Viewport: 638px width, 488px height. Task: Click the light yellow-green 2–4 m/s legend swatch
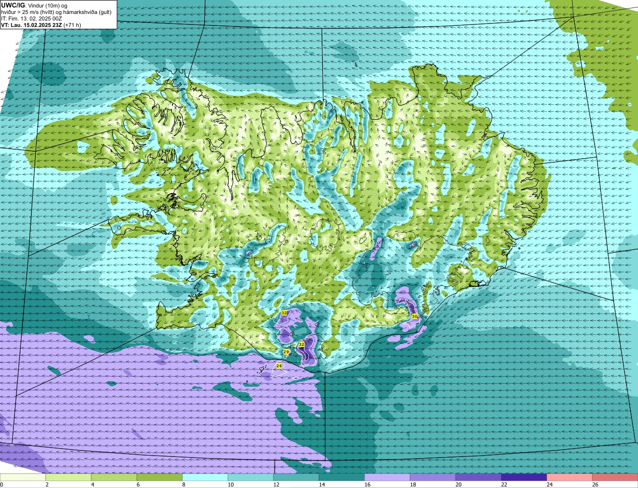click(x=68, y=478)
